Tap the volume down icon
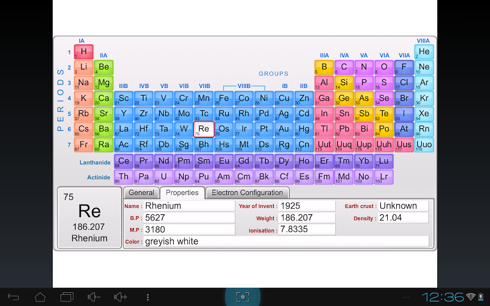Screen dimensions: 490x306 click(x=93, y=297)
